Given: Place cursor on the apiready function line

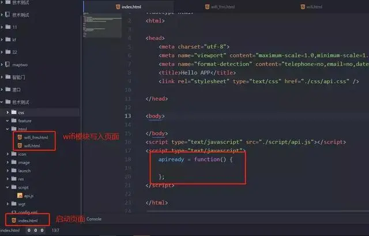Looking at the screenshot, I should [195, 159].
